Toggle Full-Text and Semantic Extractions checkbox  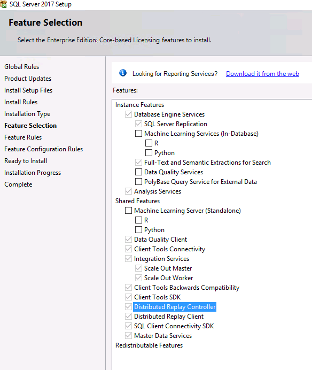pyautogui.click(x=138, y=163)
